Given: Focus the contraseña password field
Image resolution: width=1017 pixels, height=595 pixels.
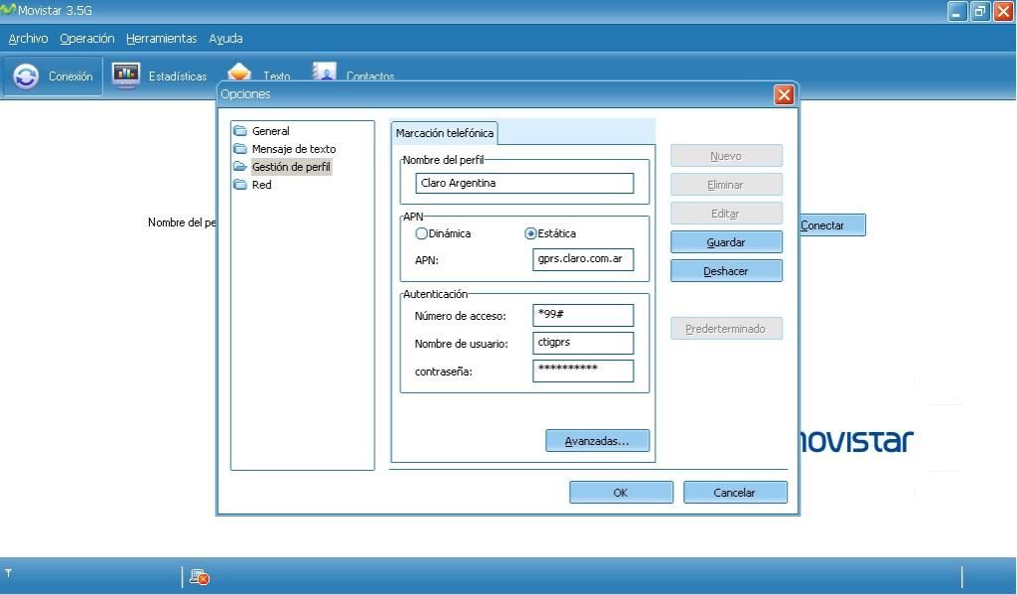Looking at the screenshot, I should (582, 371).
